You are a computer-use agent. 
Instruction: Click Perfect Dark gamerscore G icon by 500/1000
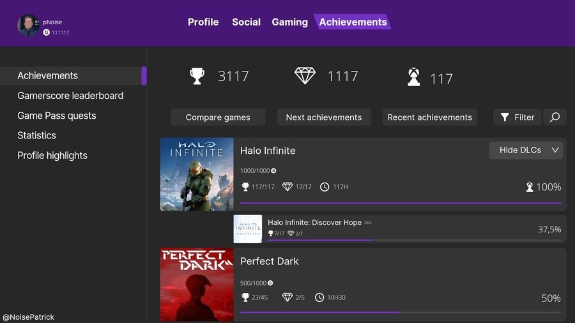[x=270, y=283]
